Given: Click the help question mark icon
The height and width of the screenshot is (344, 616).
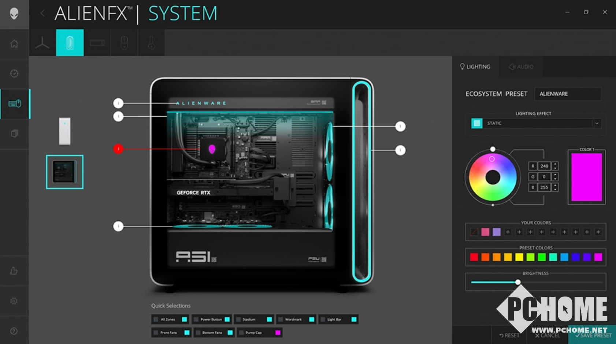Looking at the screenshot, I should (14, 331).
